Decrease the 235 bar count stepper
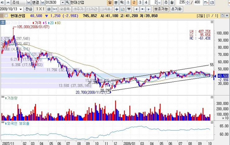The image size is (230, 145). [187, 3]
